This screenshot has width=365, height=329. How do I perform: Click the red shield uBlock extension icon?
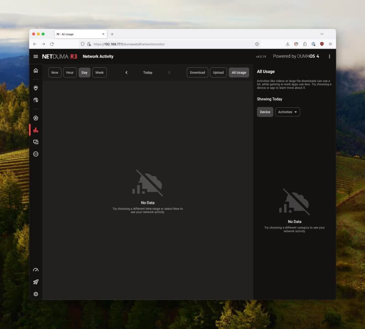click(322, 44)
